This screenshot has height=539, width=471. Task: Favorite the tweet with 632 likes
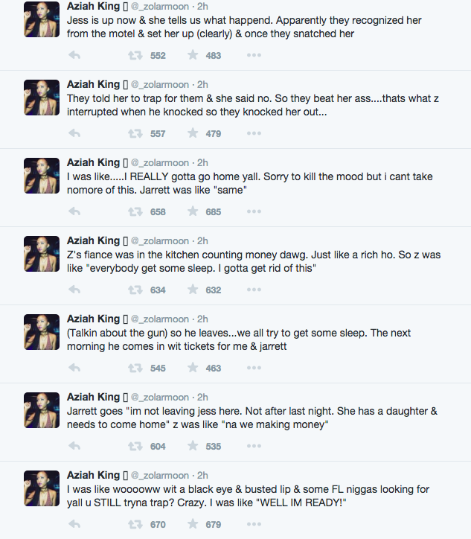(193, 290)
